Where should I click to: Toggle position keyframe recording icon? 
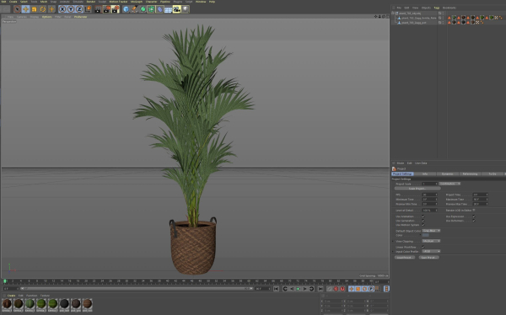point(352,289)
